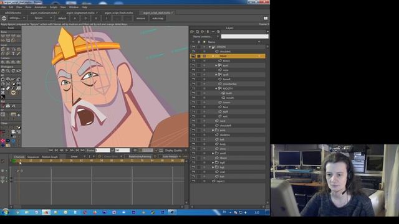Click the new layer icon in Layers panel
The height and width of the screenshot is (224, 399).
[x=192, y=32]
